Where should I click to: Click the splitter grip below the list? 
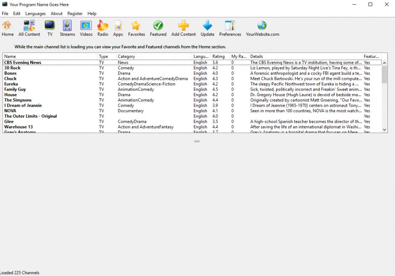197,141
